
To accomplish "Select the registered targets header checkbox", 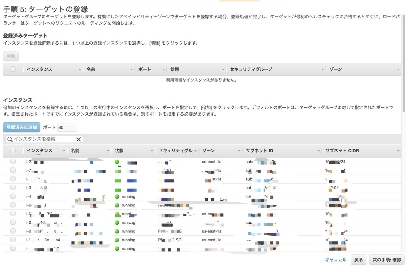I will 13,69.
